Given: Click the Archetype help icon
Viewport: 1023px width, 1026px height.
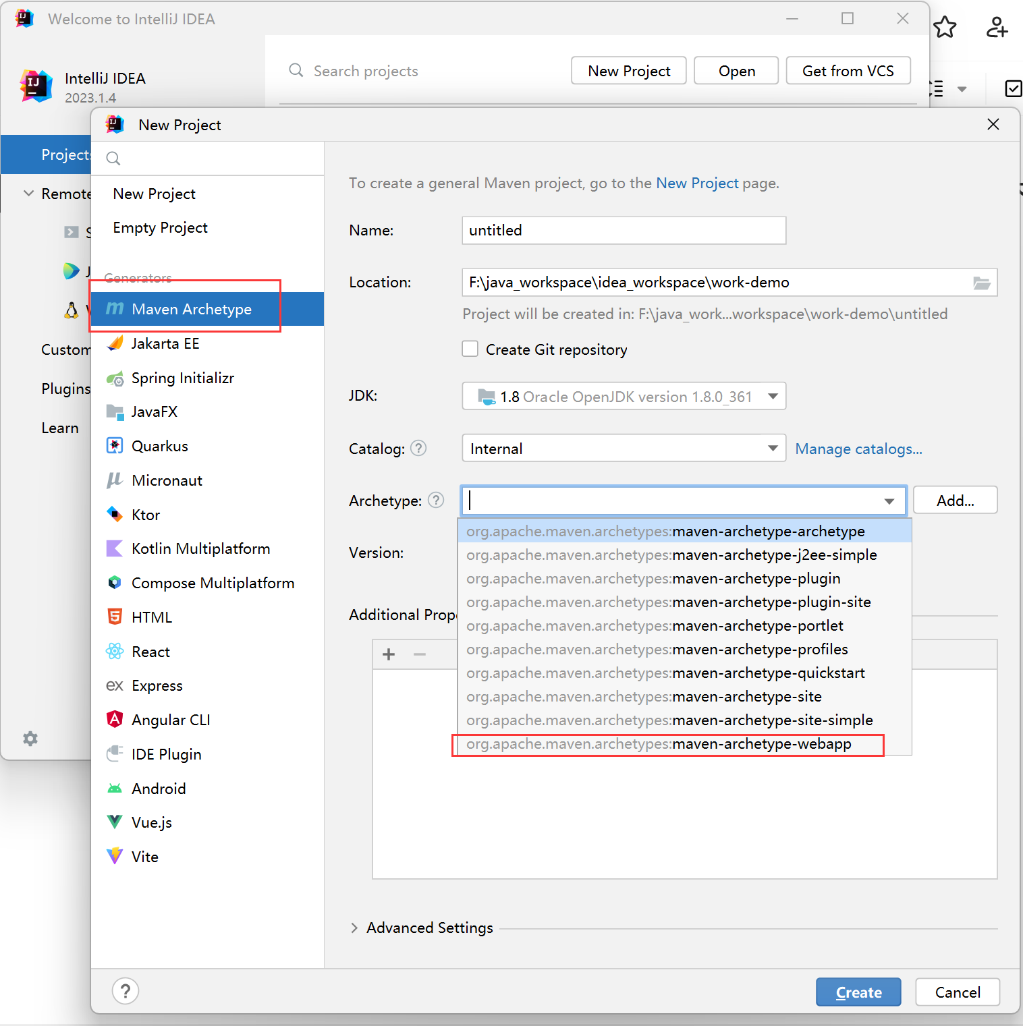Looking at the screenshot, I should (x=437, y=501).
